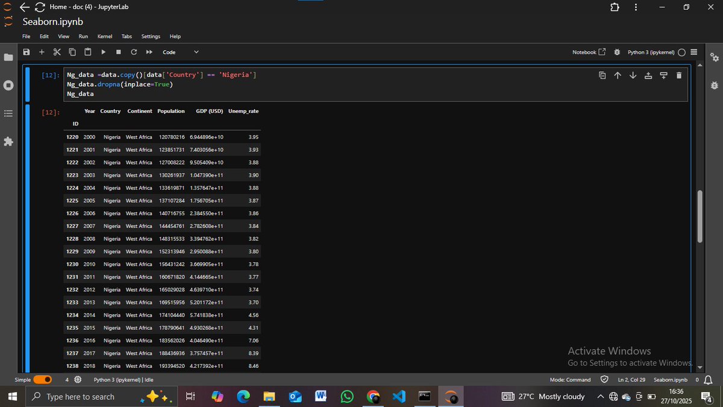Open table of contents sidebar icon
Image resolution: width=723 pixels, height=407 pixels.
(x=8, y=113)
